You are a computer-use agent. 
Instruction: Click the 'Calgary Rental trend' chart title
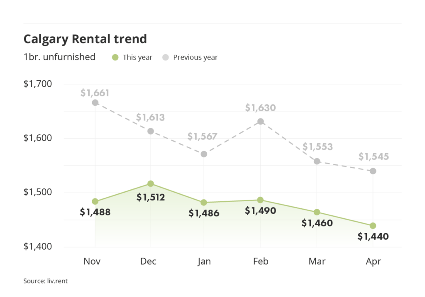click(x=85, y=39)
